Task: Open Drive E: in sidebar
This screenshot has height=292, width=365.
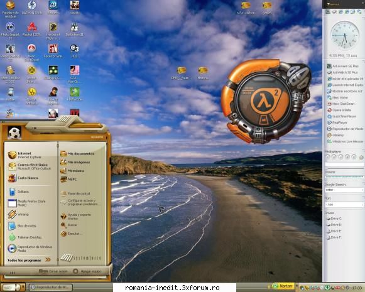Action: click(334, 231)
